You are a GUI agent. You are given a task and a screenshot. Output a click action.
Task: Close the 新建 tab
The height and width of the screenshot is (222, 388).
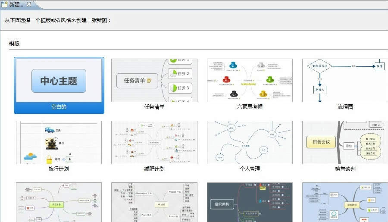[x=29, y=4]
